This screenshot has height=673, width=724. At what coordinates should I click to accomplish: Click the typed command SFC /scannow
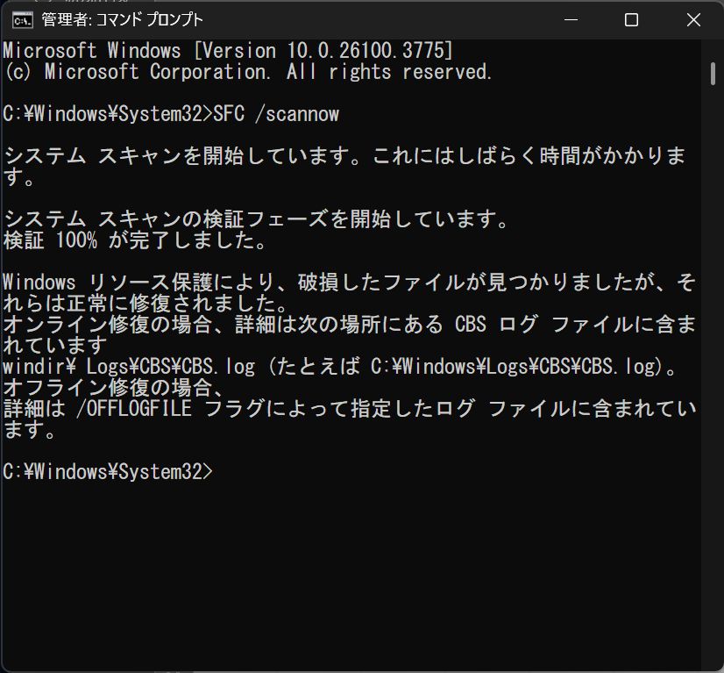pos(276,114)
